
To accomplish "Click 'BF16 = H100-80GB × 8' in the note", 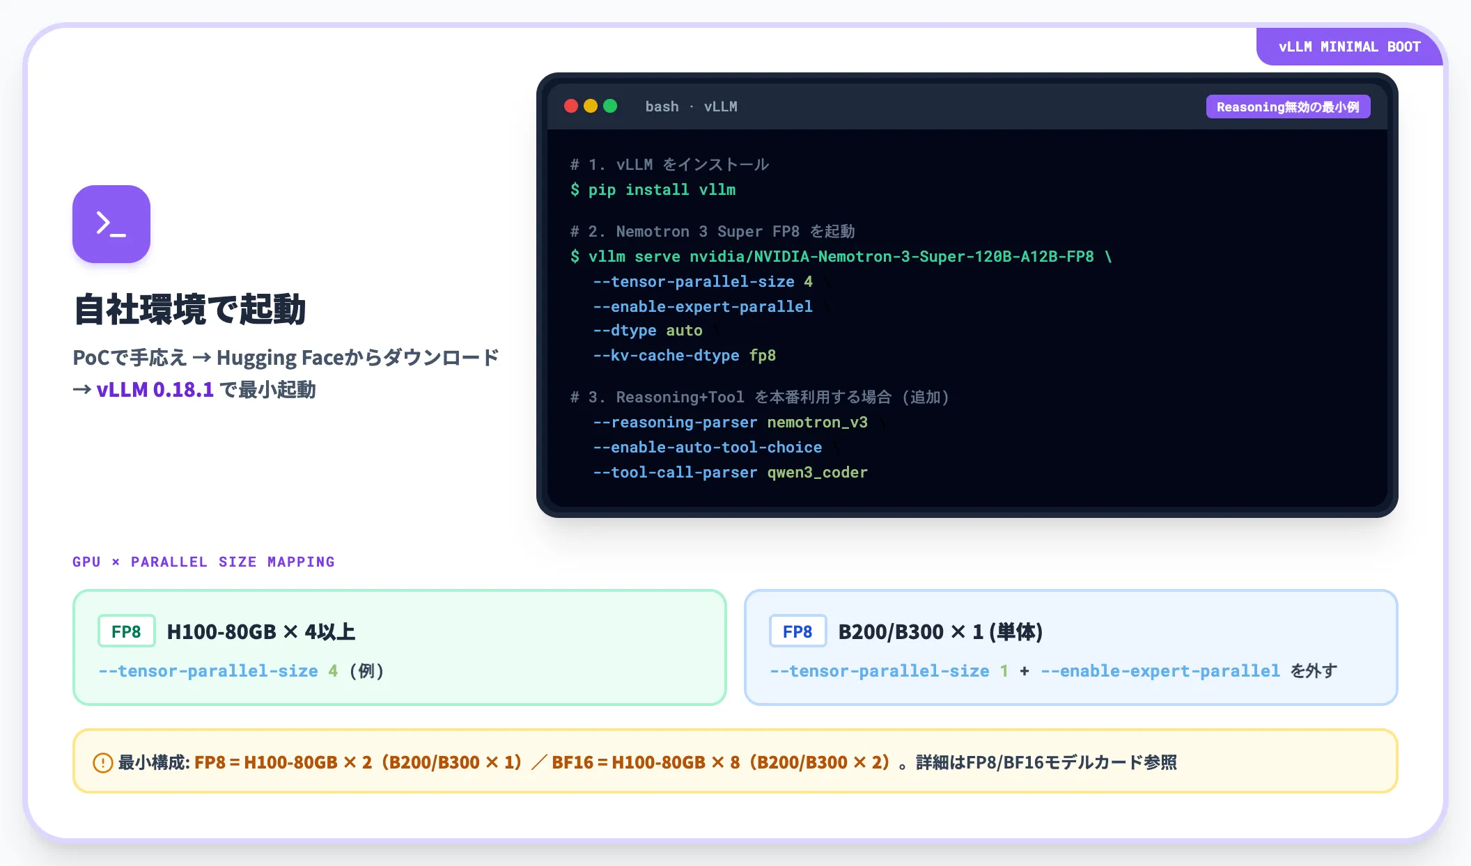I will point(646,762).
